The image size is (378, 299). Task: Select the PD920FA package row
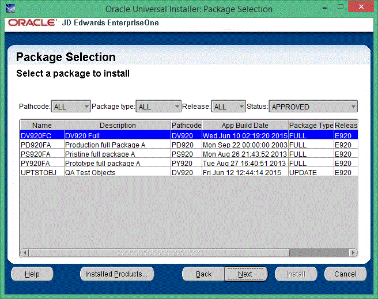189,145
